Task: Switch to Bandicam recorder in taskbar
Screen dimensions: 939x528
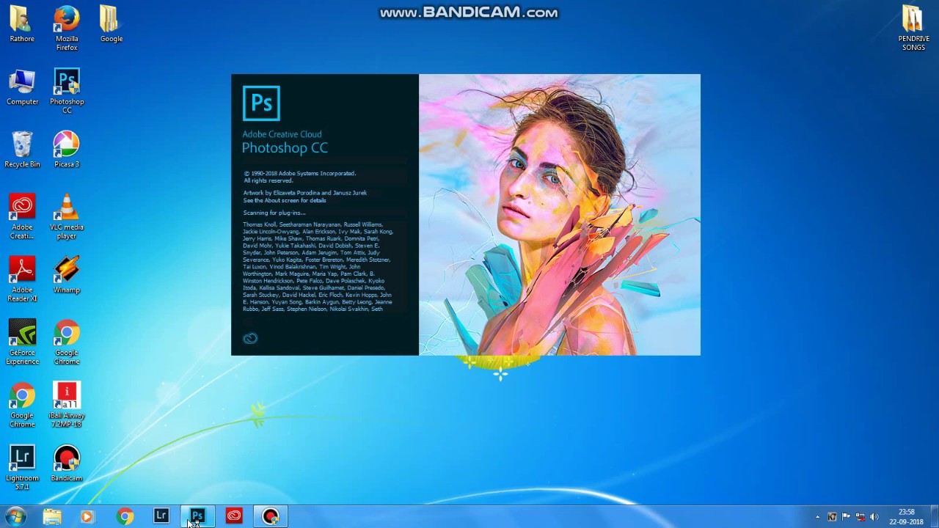Action: (271, 516)
